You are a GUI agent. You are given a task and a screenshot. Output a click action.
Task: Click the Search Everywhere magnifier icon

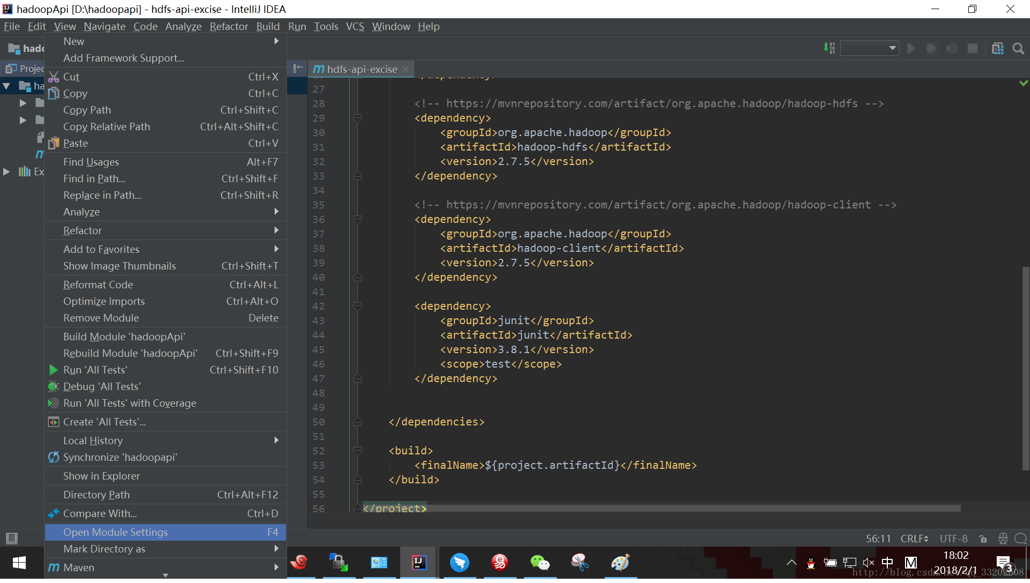[x=1018, y=49]
